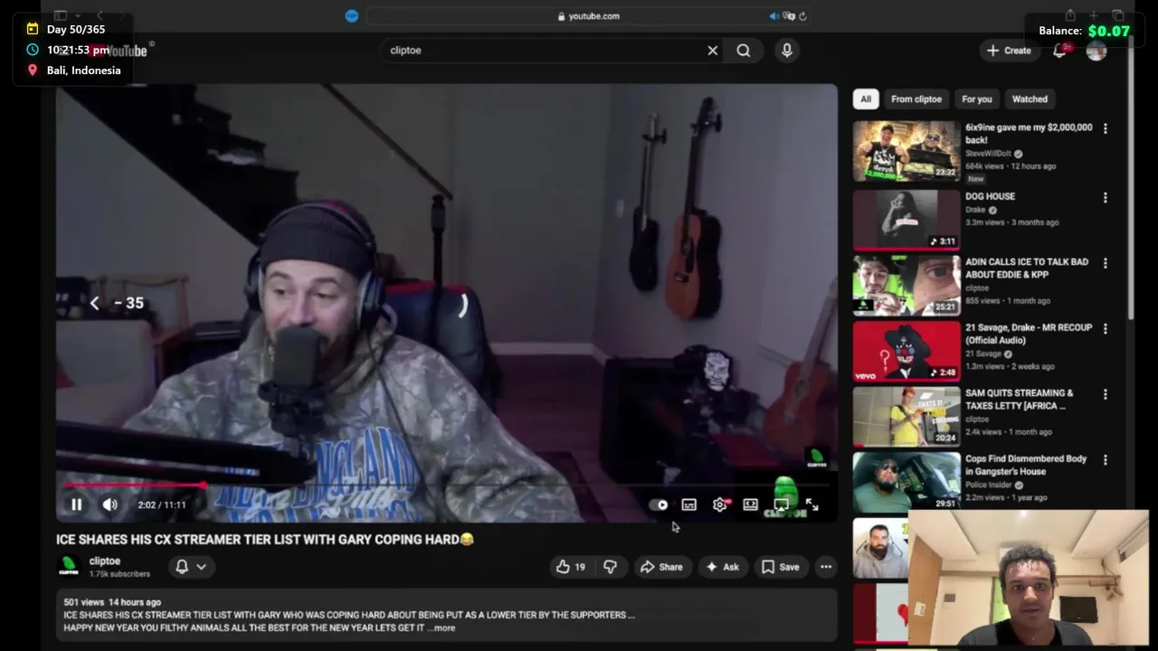Clear the search field with the X
This screenshot has width=1158, height=651.
(713, 51)
